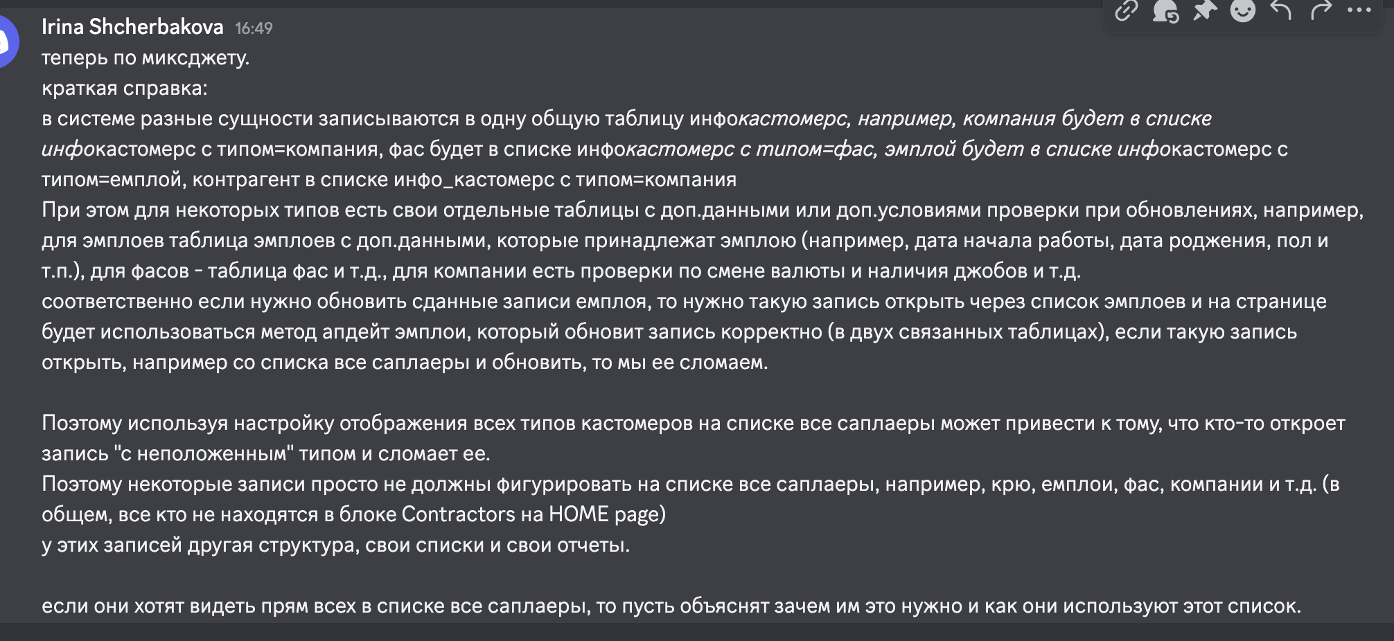Viewport: 1394px width, 641px height.
Task: Pin this message with the pushpin icon
Action: 1204,10
